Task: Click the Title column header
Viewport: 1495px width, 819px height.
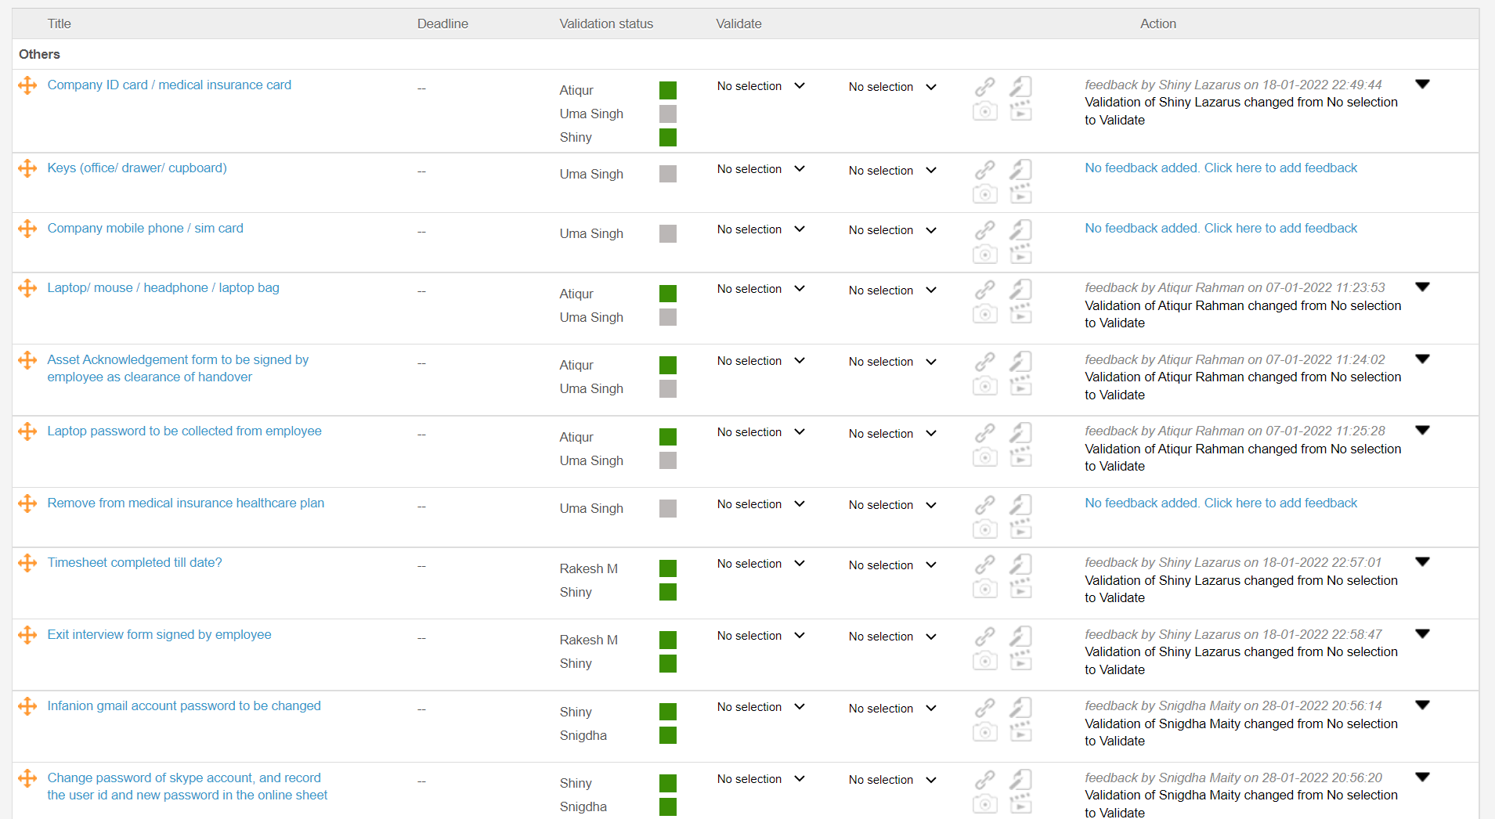Action: [x=59, y=23]
